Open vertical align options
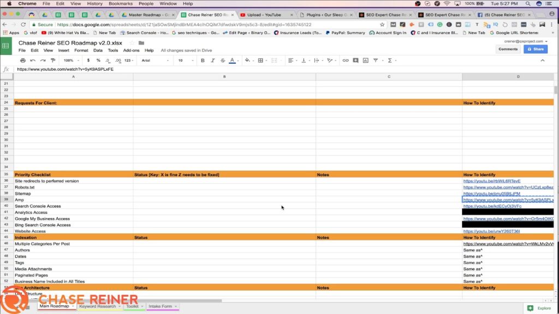Image resolution: width=559 pixels, height=314 pixels. tap(304, 61)
